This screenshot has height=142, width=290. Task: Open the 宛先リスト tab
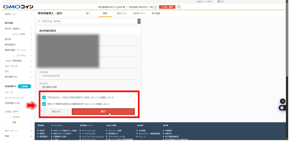[x=122, y=13]
